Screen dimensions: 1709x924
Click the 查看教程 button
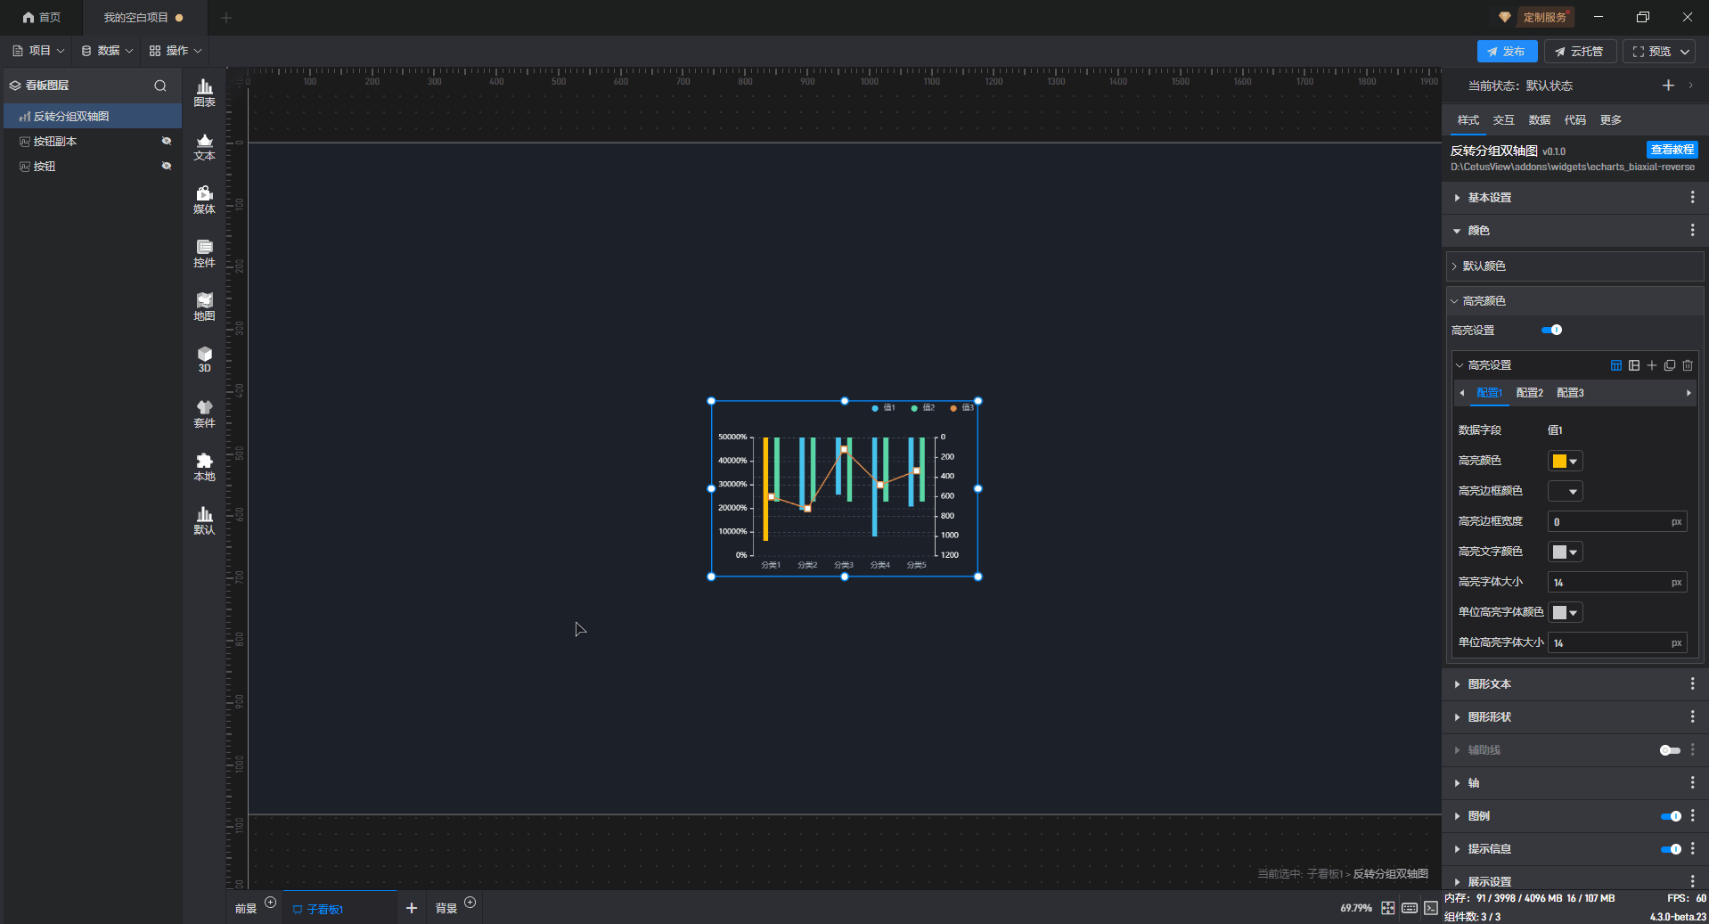click(x=1672, y=150)
